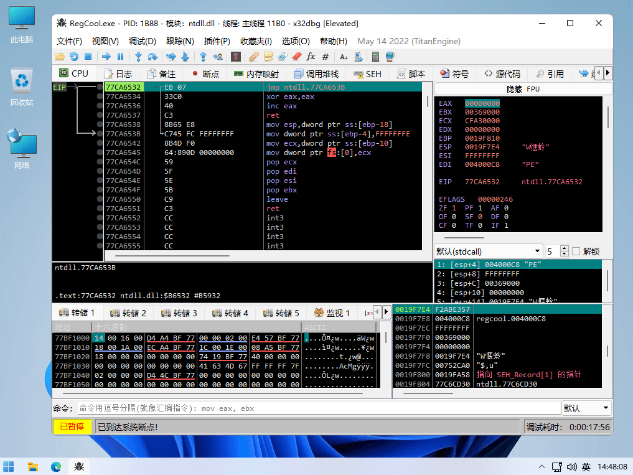Stop debugging with the blue square icon
The image size is (633, 475).
88,57
